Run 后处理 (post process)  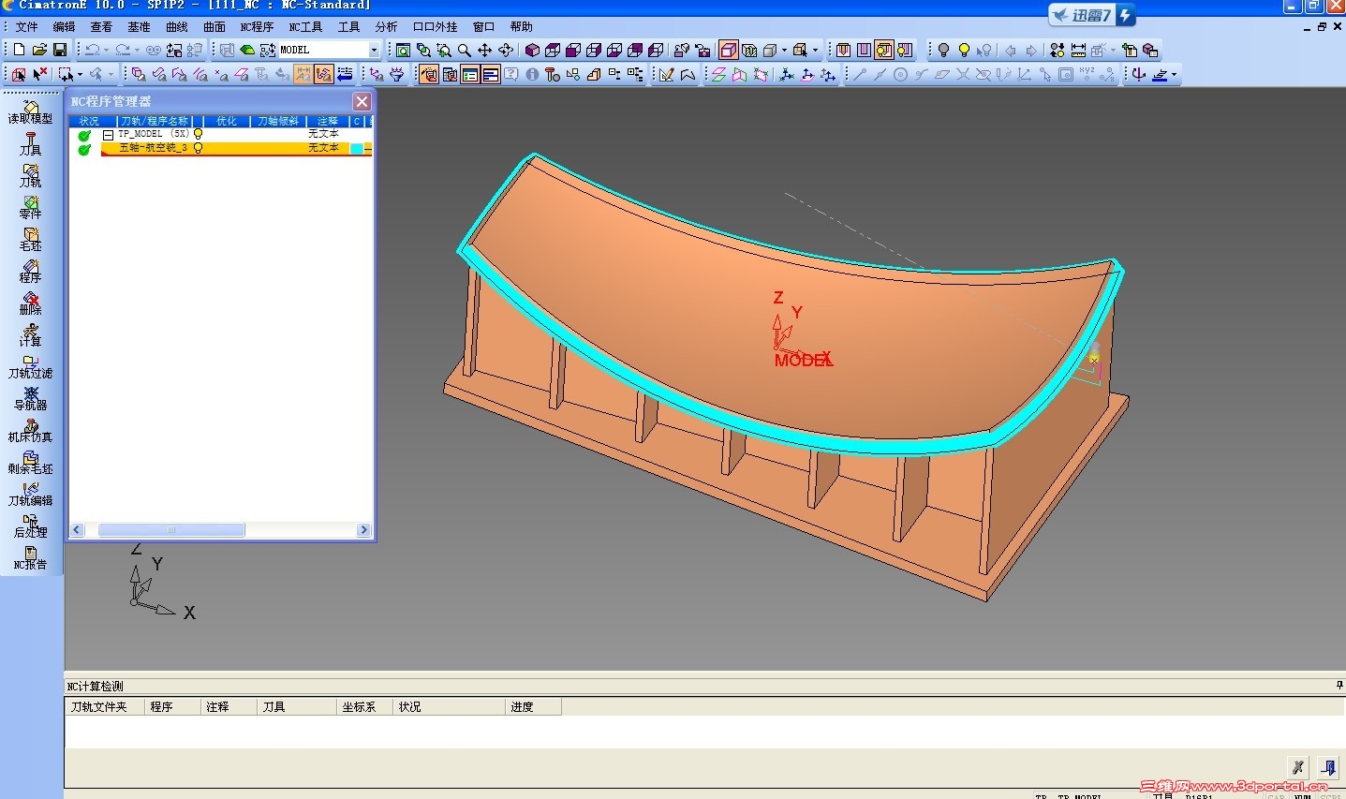(30, 526)
